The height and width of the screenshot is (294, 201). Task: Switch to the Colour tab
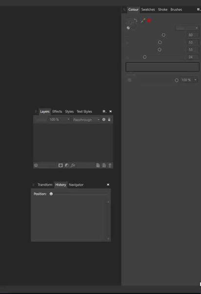click(x=133, y=10)
